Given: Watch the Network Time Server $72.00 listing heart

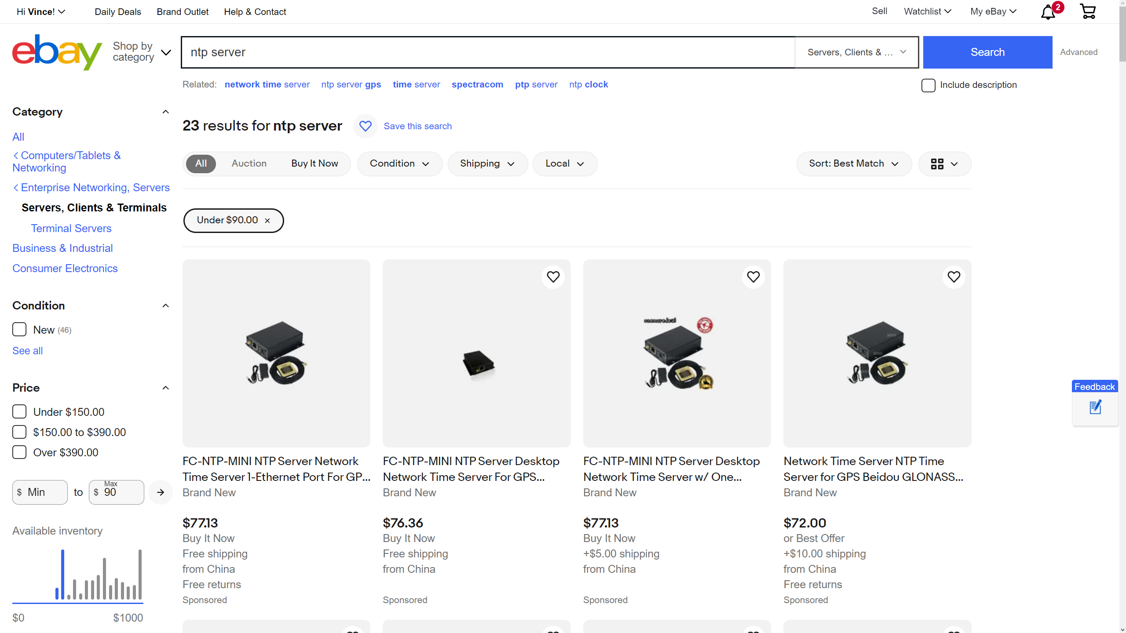Looking at the screenshot, I should (x=954, y=277).
